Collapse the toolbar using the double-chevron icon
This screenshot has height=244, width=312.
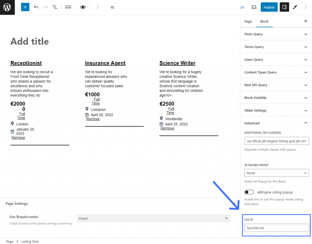pyautogui.click(x=112, y=7)
